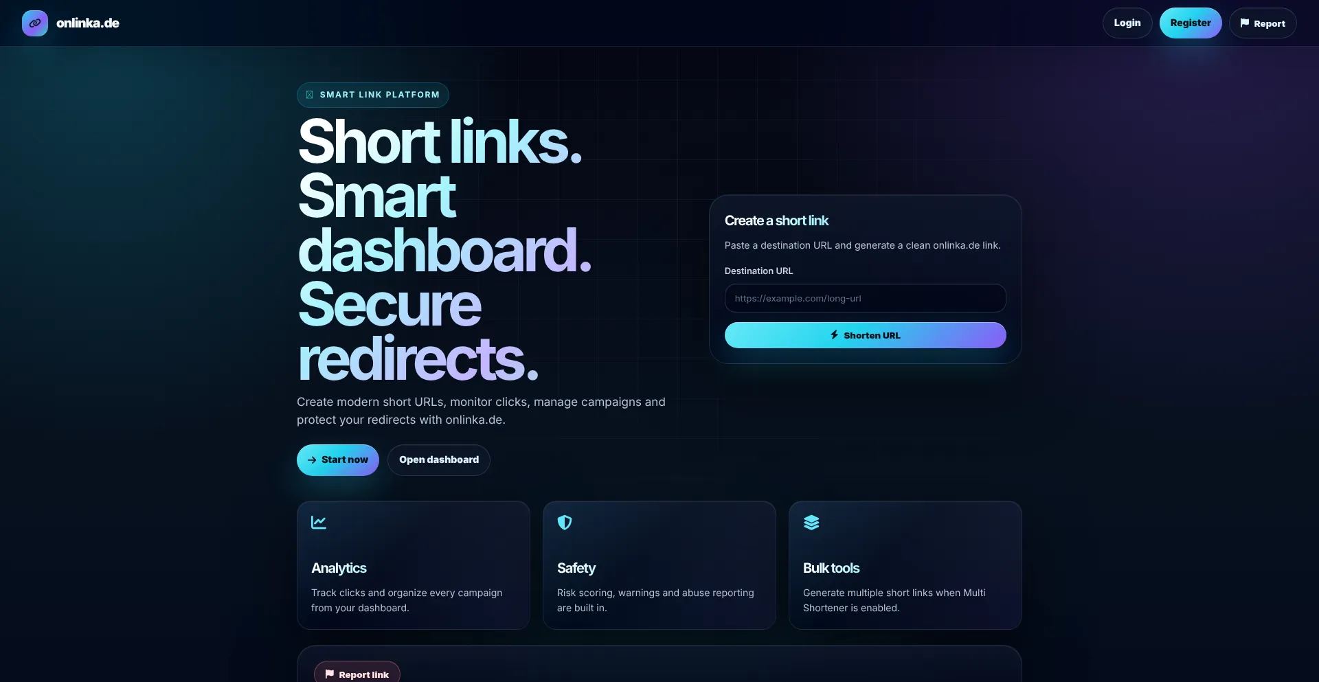Screen dimensions: 1319x682
Task: Click the Bulk tools layers icon
Action: click(811, 523)
